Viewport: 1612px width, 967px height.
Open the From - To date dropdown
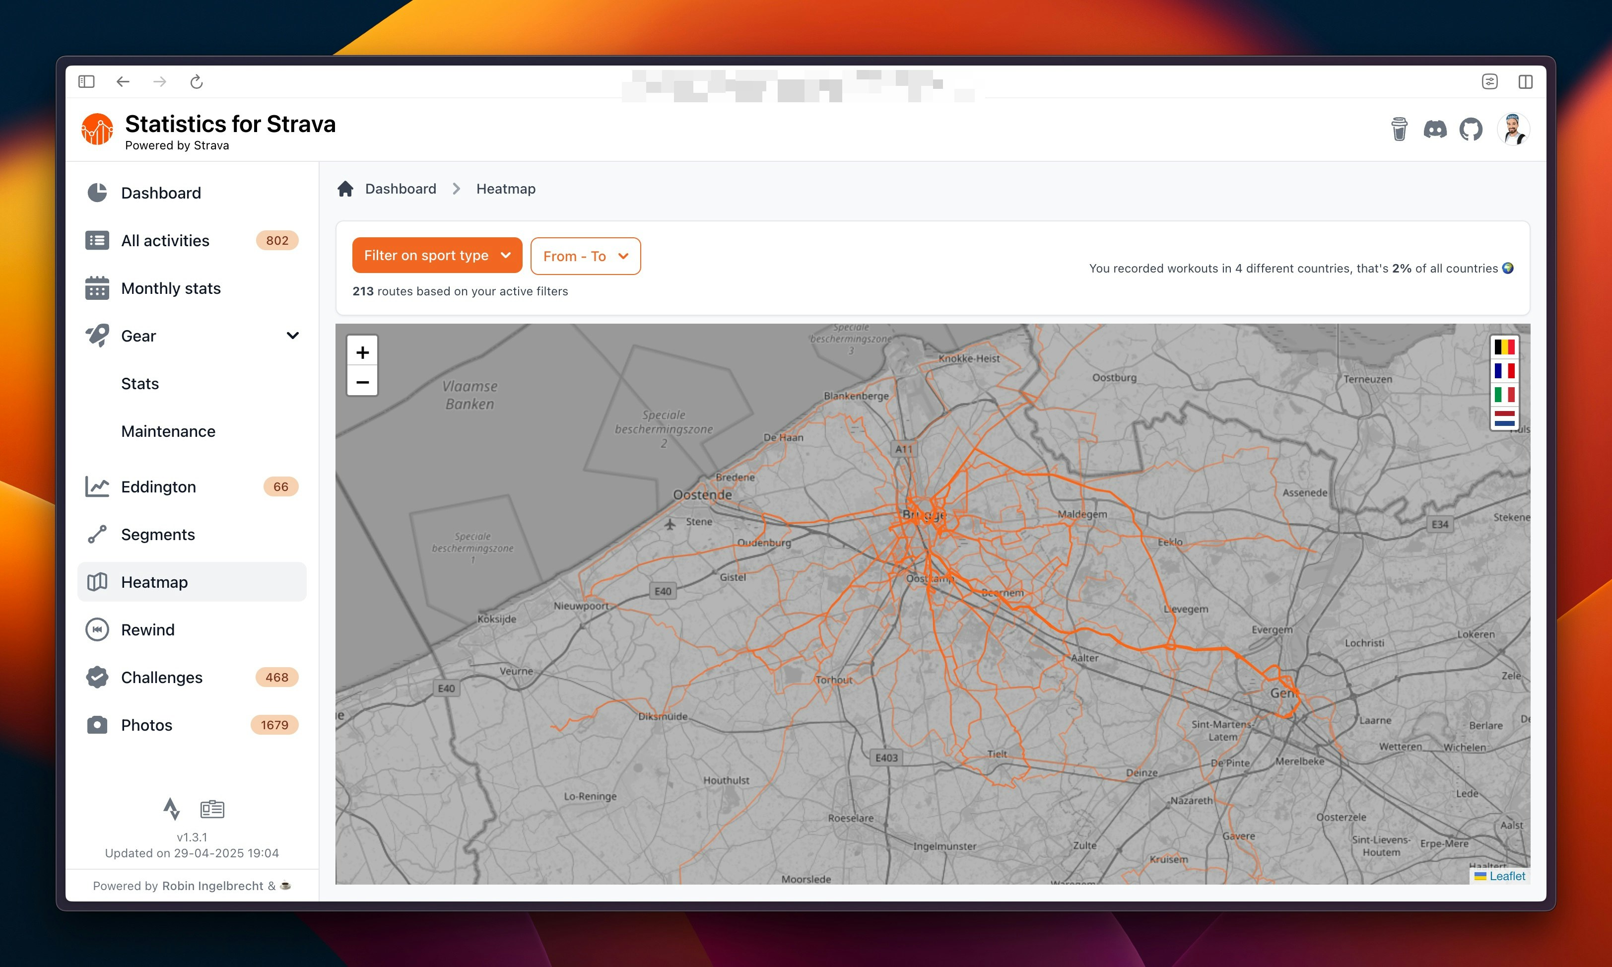tap(585, 256)
